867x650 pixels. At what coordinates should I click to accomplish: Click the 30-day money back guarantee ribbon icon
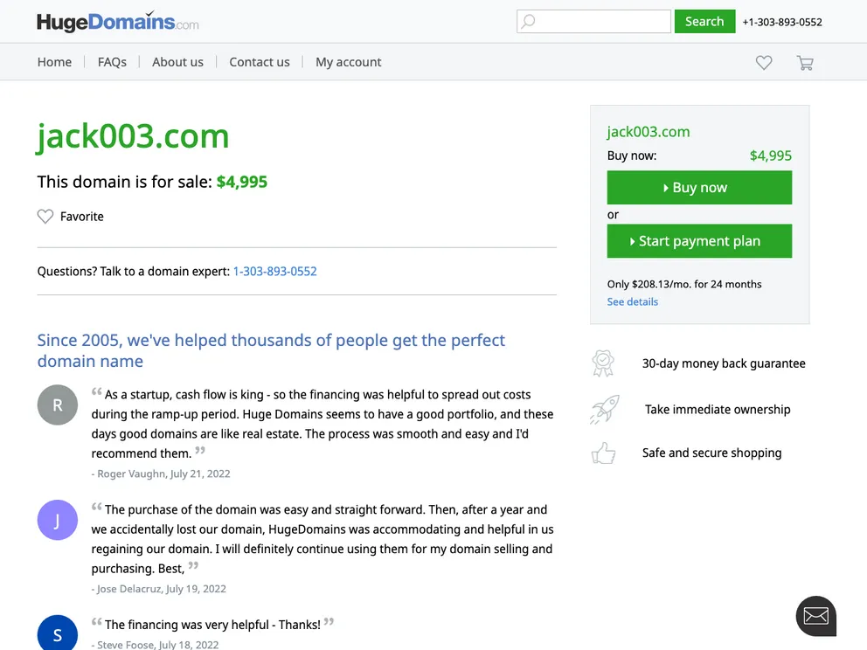[x=603, y=362]
